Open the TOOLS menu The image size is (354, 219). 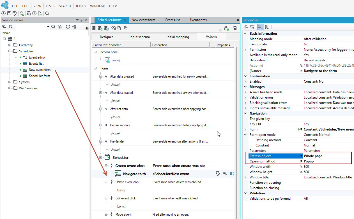coord(81,6)
